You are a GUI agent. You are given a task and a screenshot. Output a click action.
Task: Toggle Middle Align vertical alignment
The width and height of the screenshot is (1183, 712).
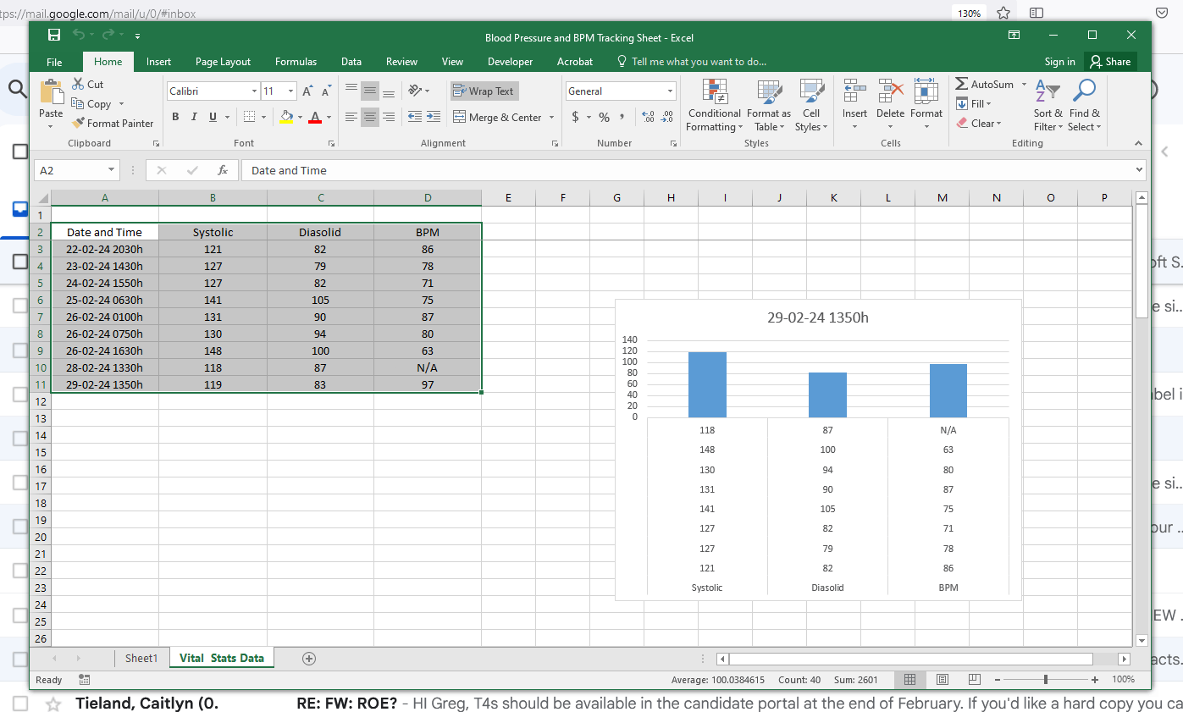370,91
